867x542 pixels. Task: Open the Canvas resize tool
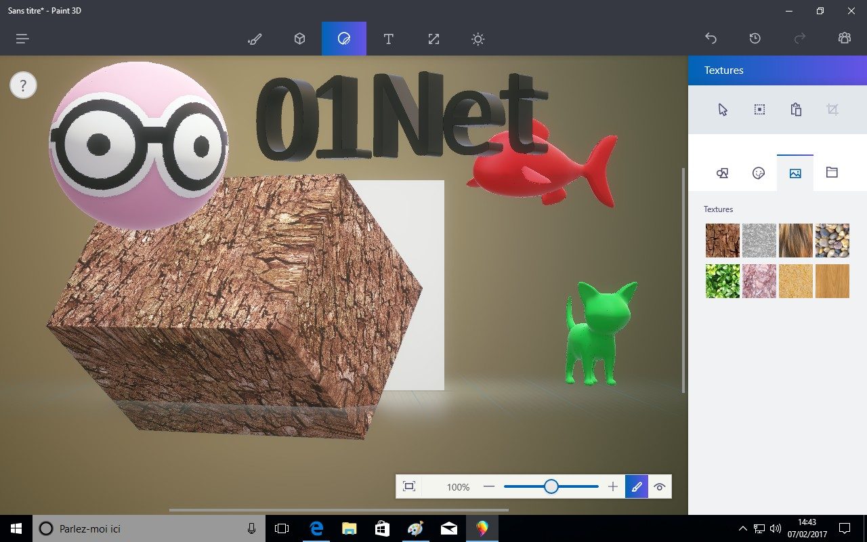(x=433, y=39)
